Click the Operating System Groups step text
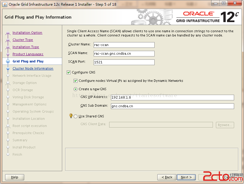 [33, 111]
